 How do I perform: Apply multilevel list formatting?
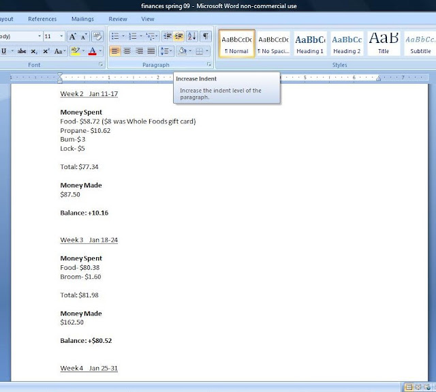(x=152, y=36)
